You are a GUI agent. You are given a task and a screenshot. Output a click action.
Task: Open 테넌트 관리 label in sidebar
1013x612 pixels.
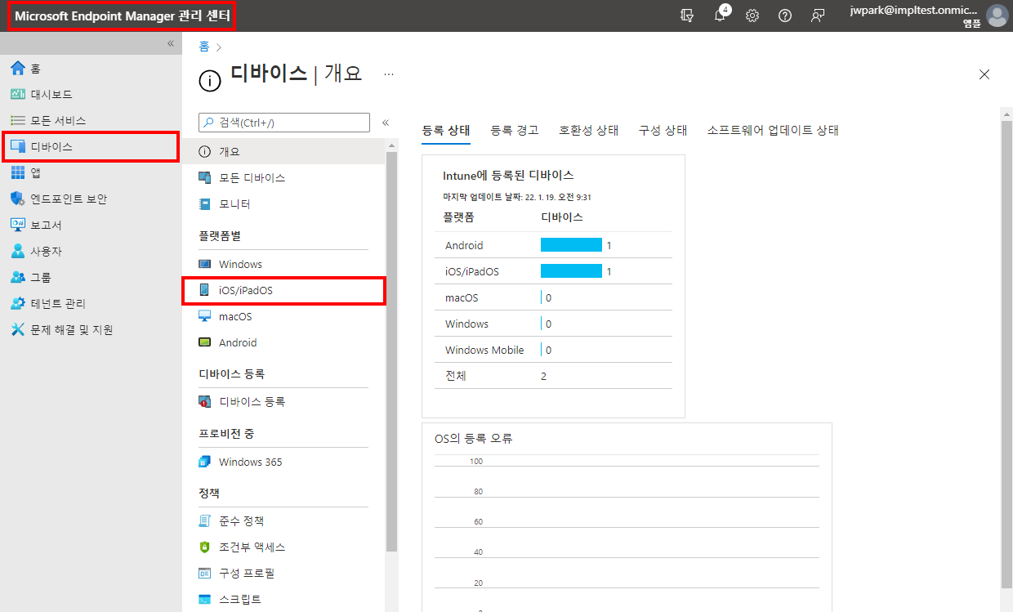pos(58,303)
